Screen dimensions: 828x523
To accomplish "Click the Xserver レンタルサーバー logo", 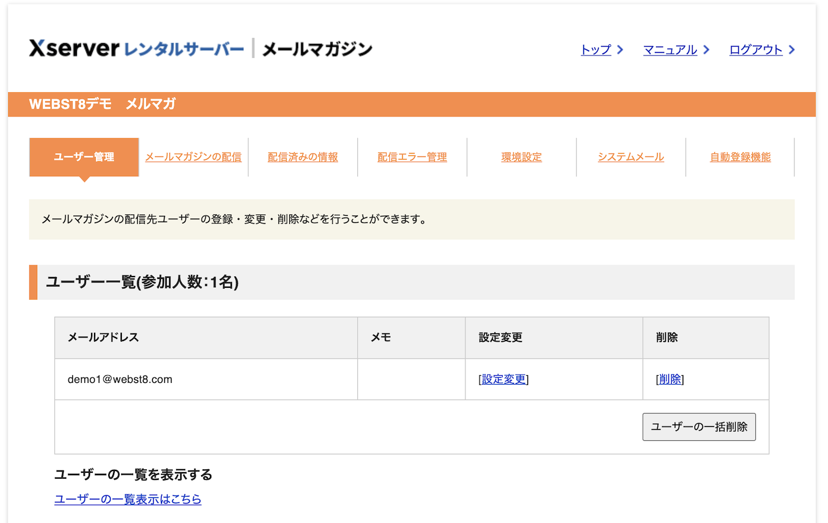I will (136, 48).
